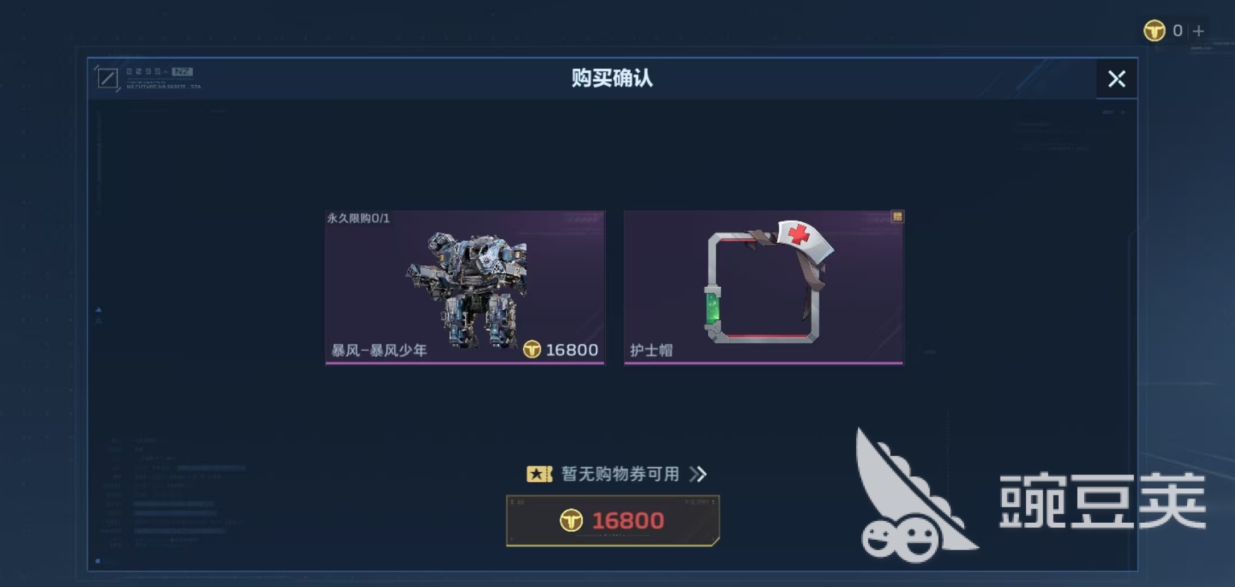Click the 永久限购0/1 purchase limit label
Image resolution: width=1235 pixels, height=587 pixels.
click(x=358, y=218)
